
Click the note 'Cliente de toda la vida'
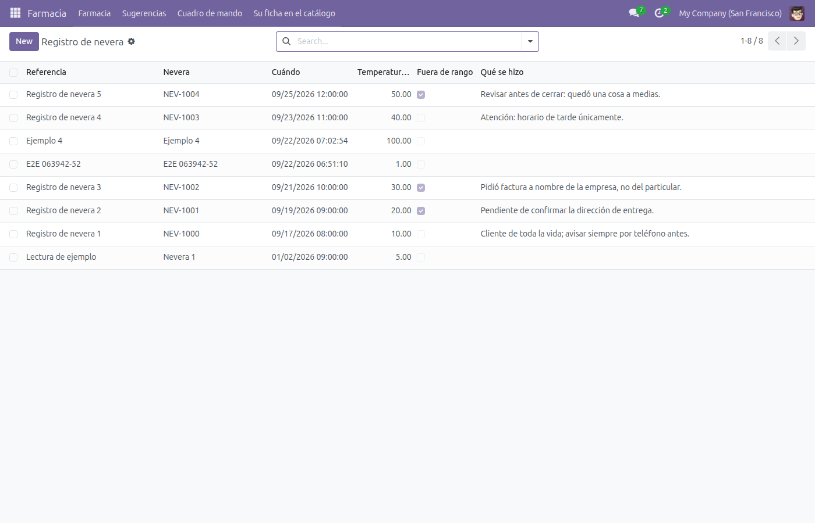pos(584,234)
